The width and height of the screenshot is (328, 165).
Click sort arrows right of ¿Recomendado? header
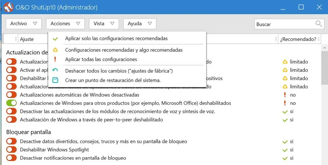pyautogui.click(x=318, y=39)
